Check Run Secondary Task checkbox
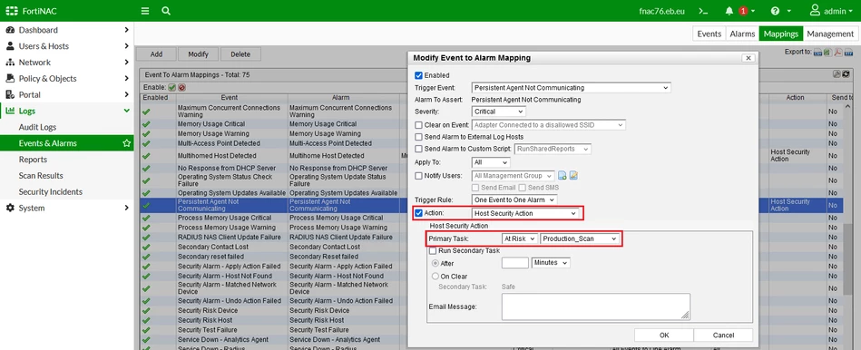The image size is (861, 350). (434, 250)
